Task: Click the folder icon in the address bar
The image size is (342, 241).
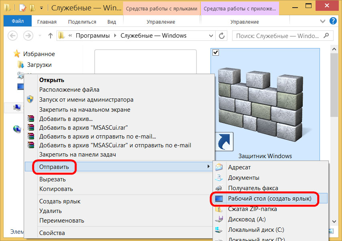Action: click(61, 36)
